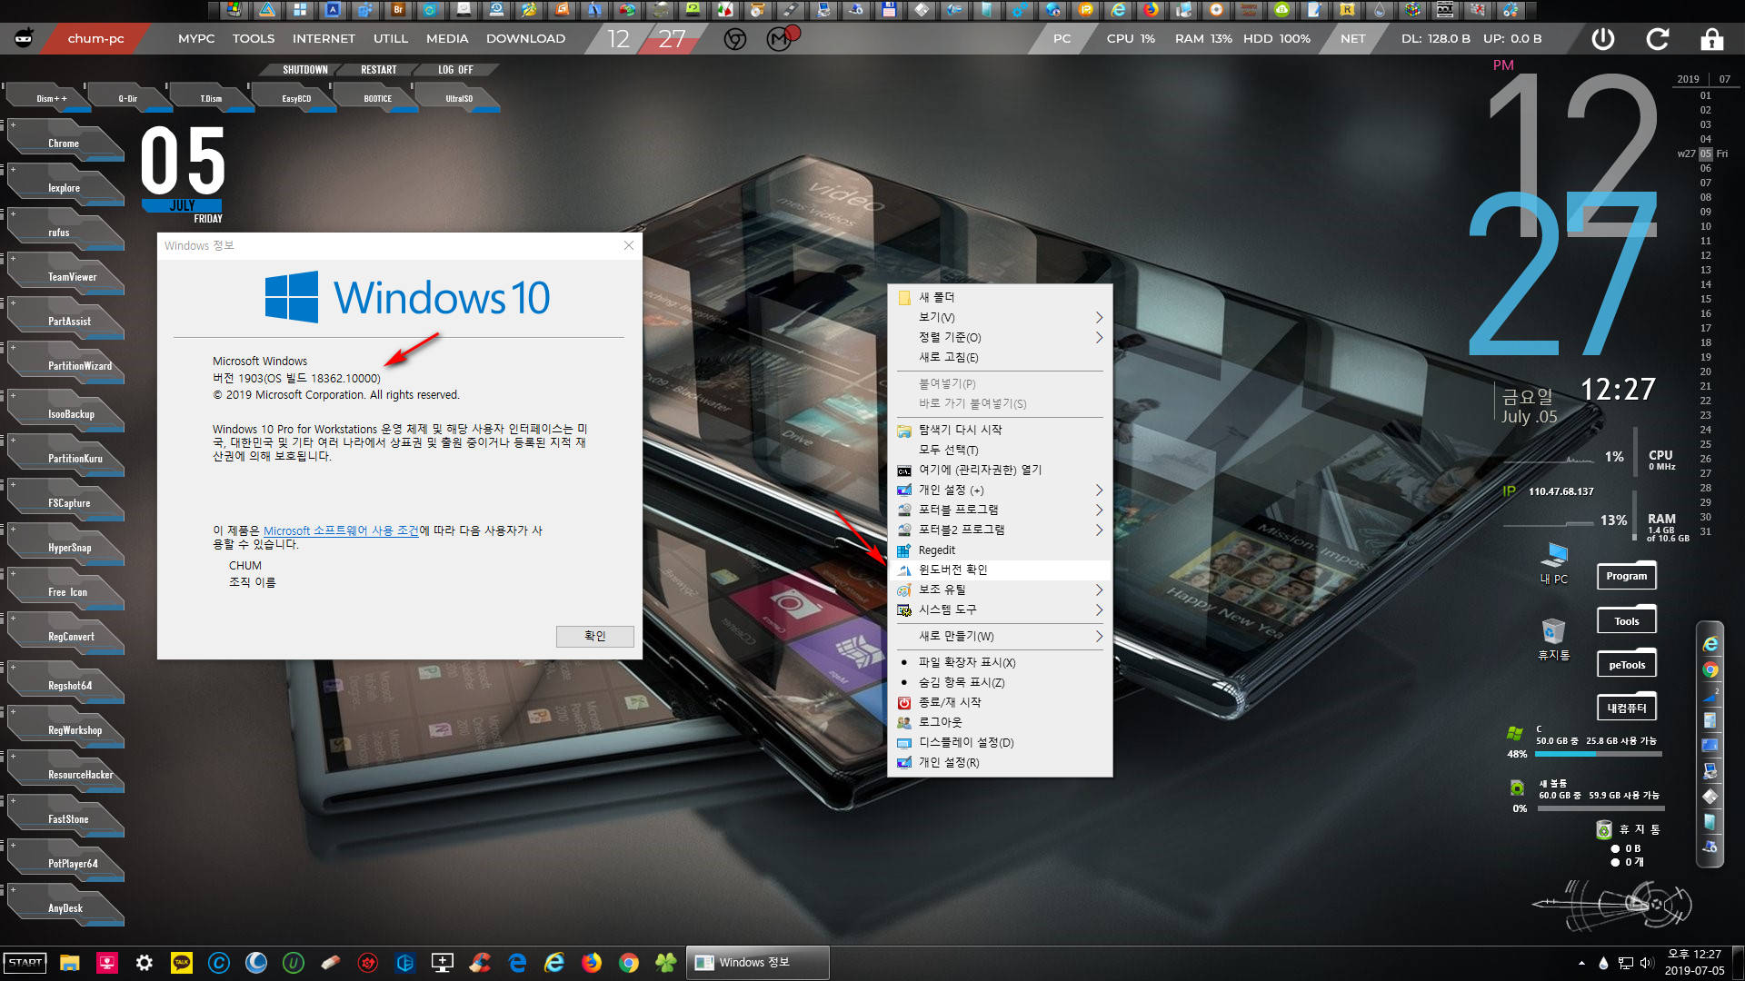Viewport: 1745px width, 981px height.
Task: Choose 종료/재 시작 entry
Action: click(1000, 702)
